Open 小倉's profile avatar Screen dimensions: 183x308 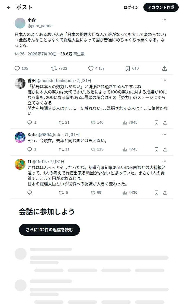(x=20, y=23)
